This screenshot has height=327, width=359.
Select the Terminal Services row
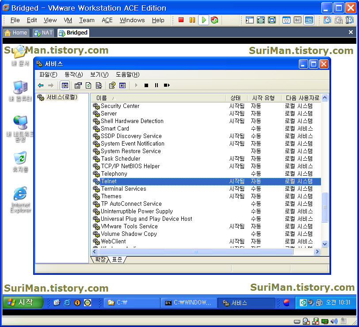[206, 189]
